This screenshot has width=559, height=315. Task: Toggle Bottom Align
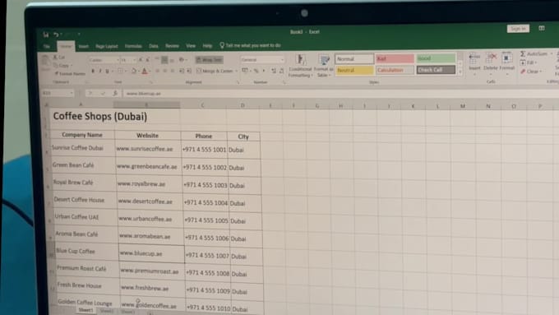point(172,60)
